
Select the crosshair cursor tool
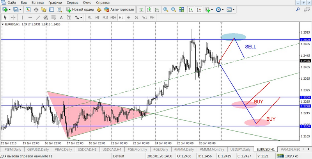(13, 17)
